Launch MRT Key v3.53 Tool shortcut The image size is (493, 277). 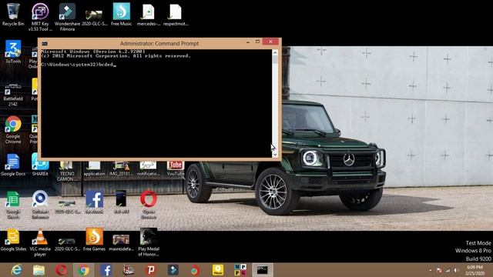point(40,17)
